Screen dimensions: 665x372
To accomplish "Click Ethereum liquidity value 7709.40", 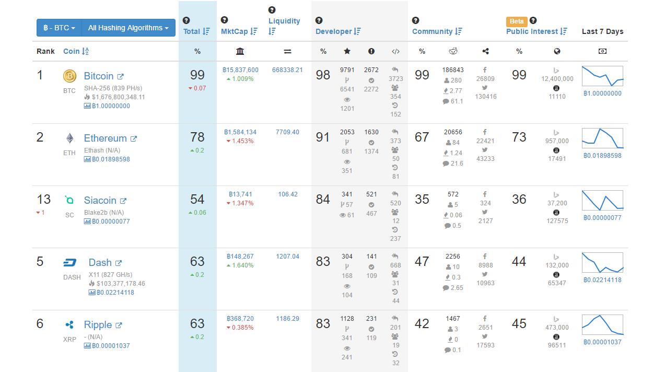I will click(287, 132).
